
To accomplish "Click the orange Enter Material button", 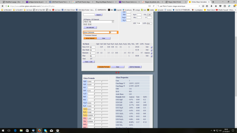I will 90,38.
